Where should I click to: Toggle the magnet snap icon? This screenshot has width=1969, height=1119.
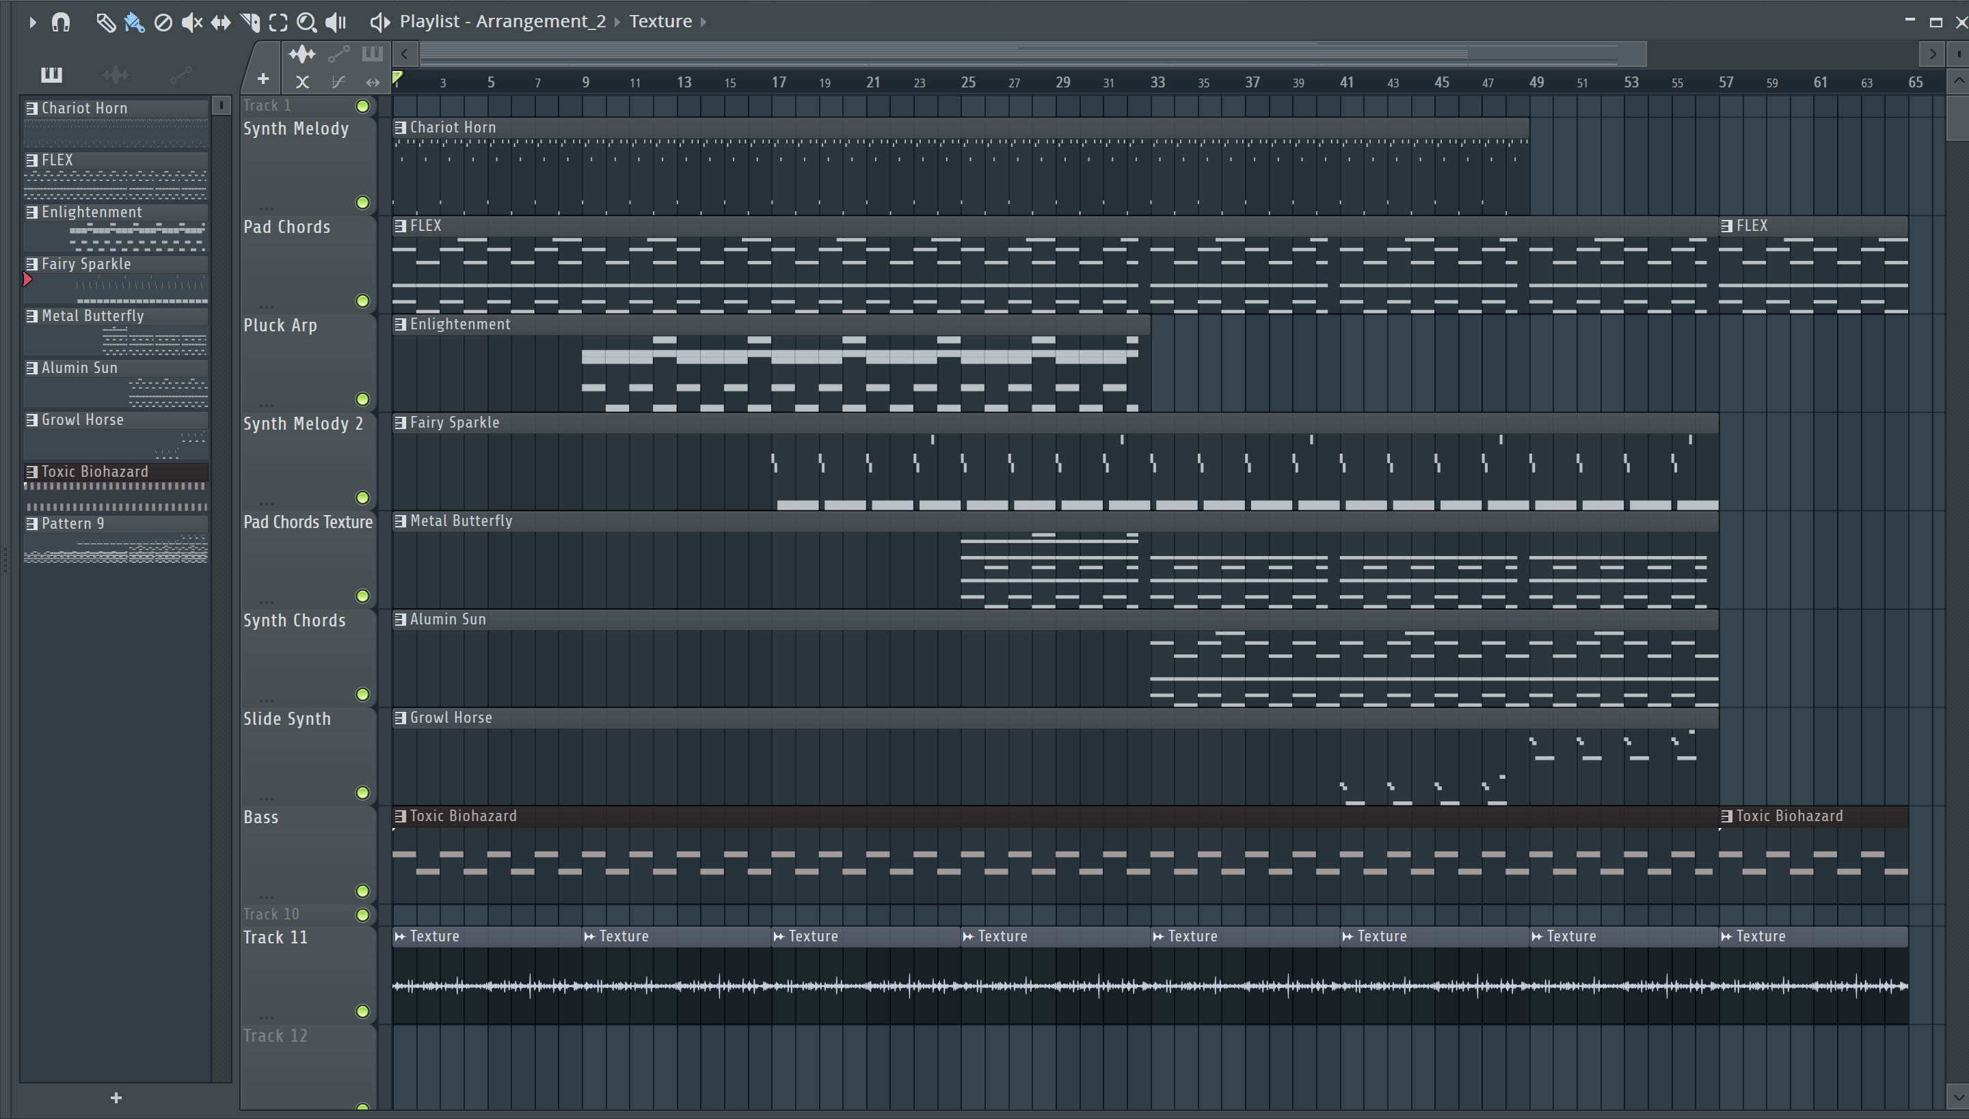point(61,23)
